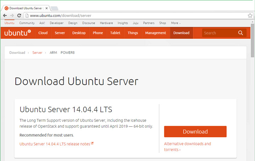Click the search magnifier icon

coord(240,33)
